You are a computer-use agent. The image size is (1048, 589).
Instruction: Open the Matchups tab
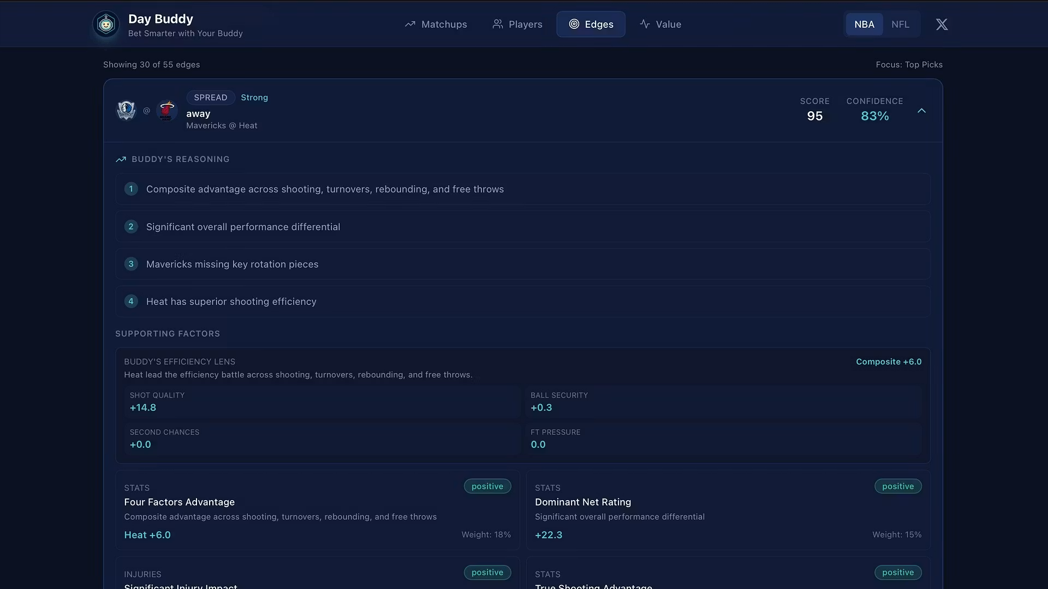[436, 25]
